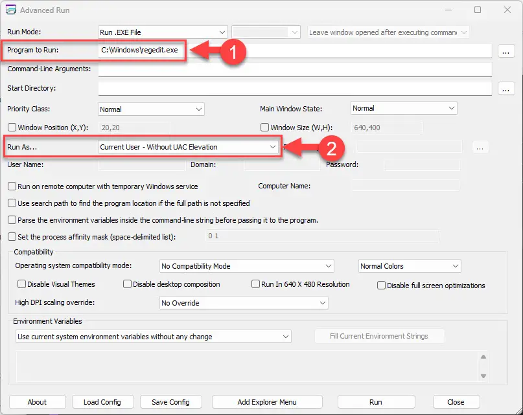
Task: Browse for folder via Start Directory ellipsis button
Action: (x=506, y=89)
